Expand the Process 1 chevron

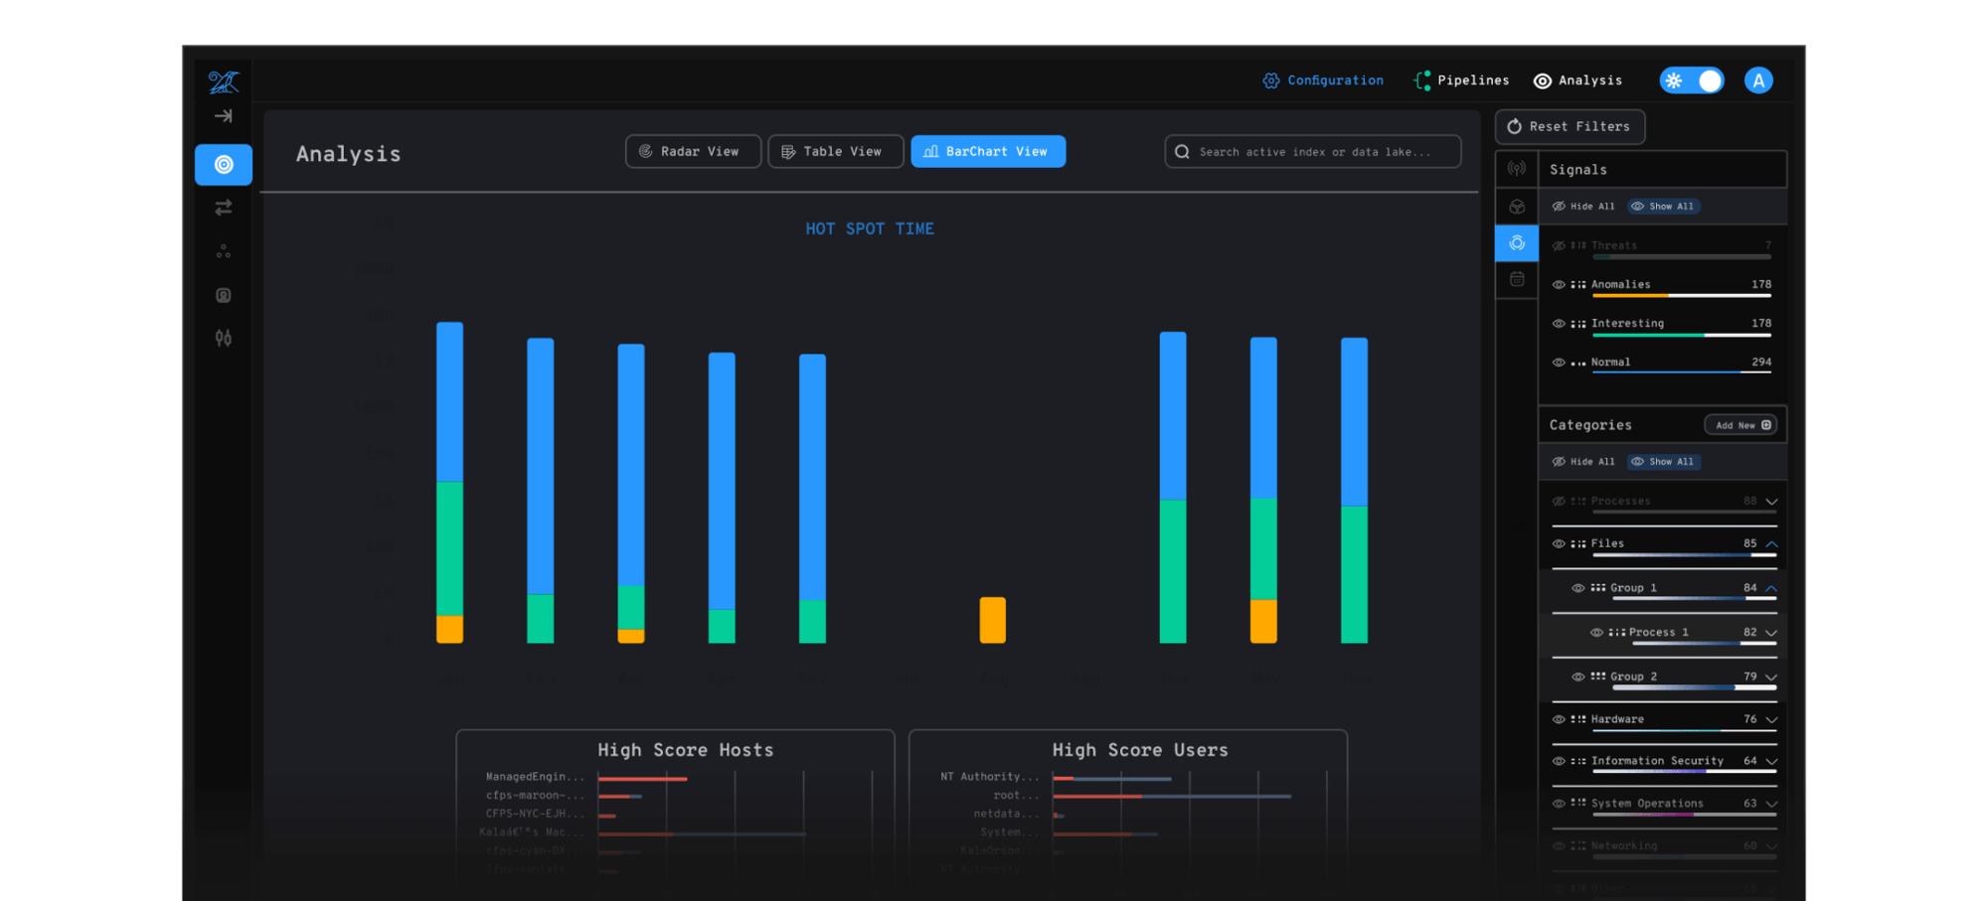tap(1771, 633)
